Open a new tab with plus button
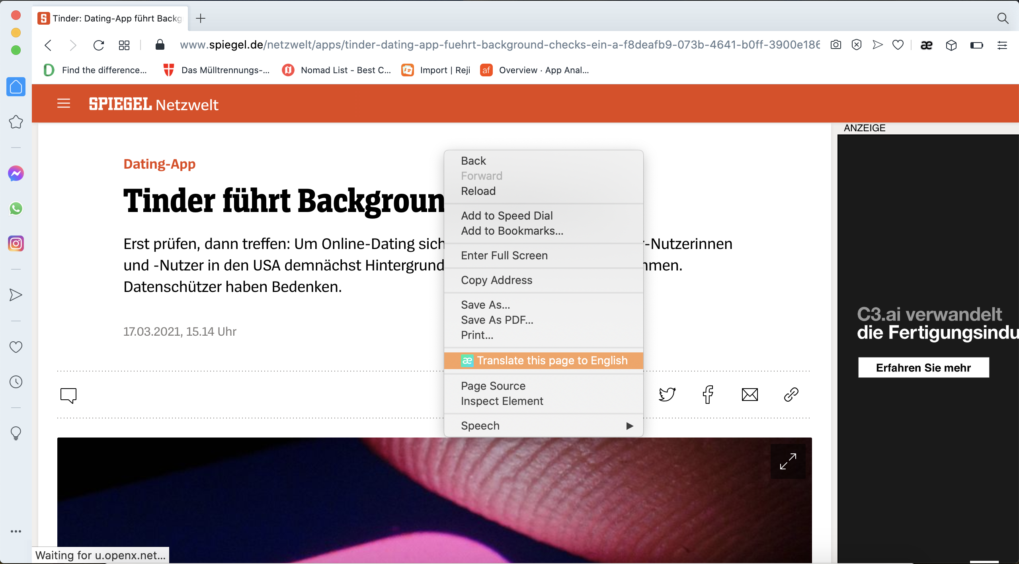The width and height of the screenshot is (1019, 564). (x=201, y=18)
